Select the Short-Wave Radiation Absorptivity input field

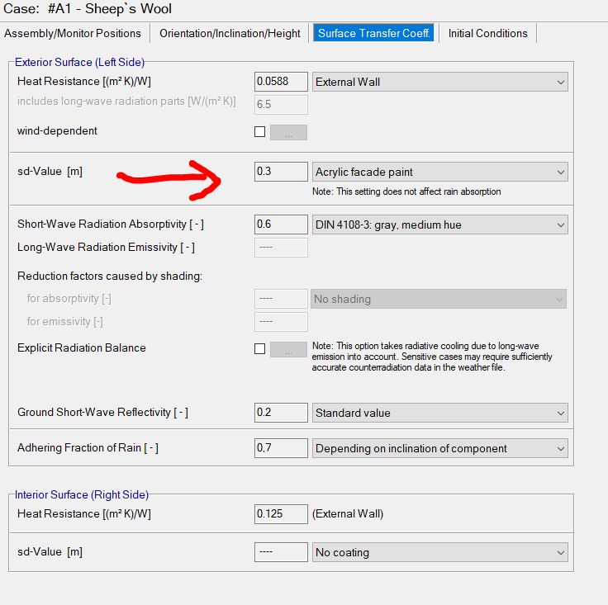pyautogui.click(x=281, y=225)
